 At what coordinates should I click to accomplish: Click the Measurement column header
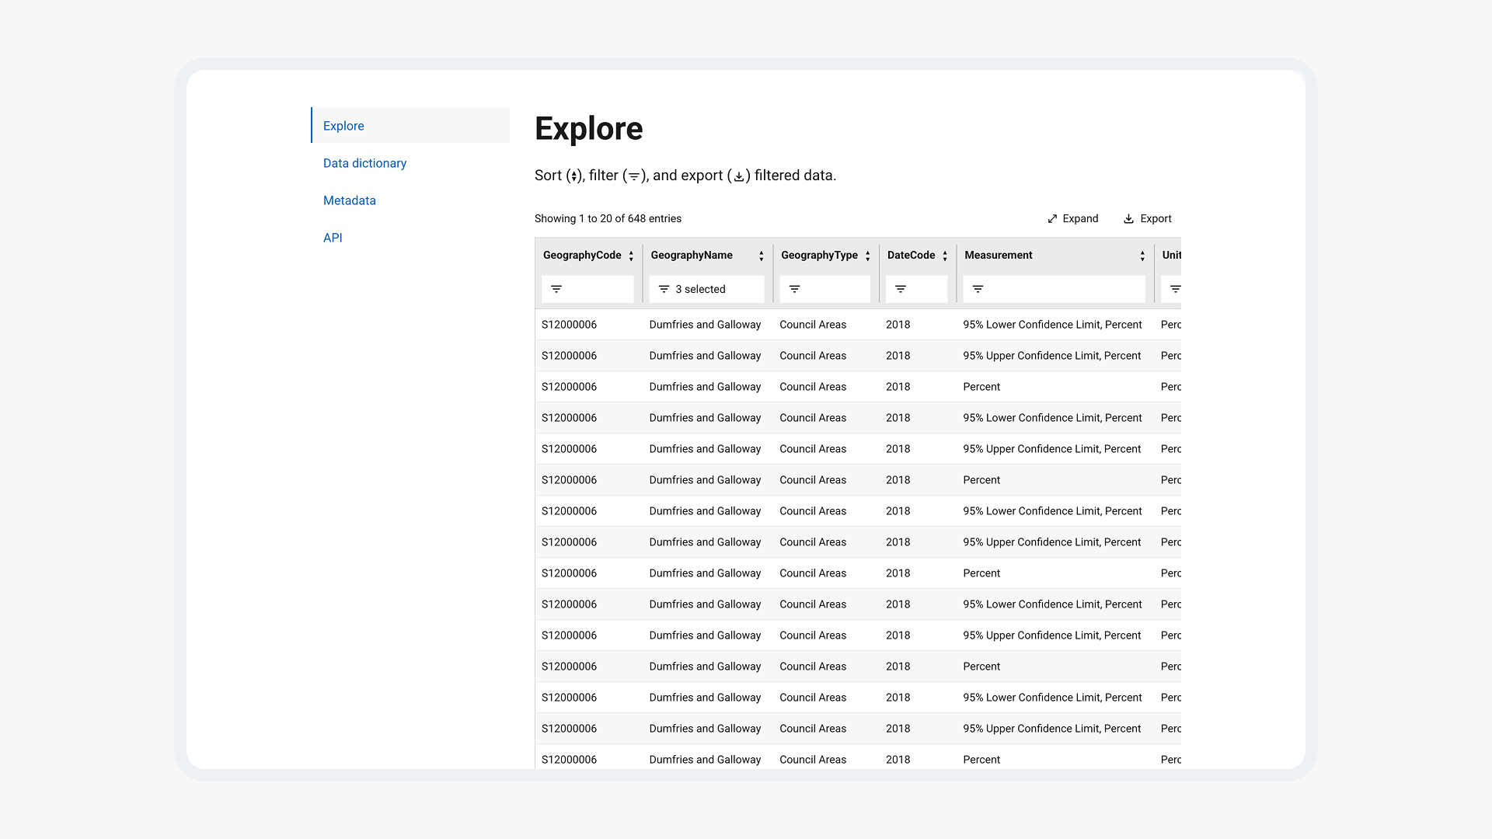(x=998, y=255)
